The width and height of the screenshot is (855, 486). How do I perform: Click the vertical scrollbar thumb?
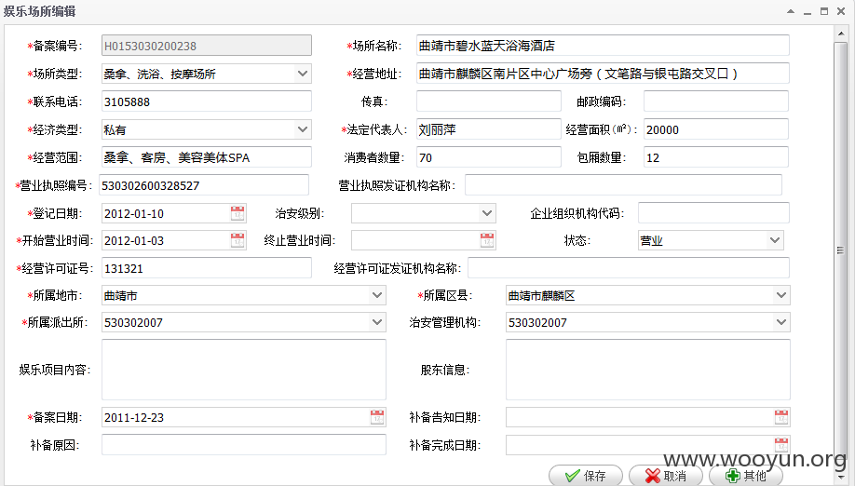(841, 250)
